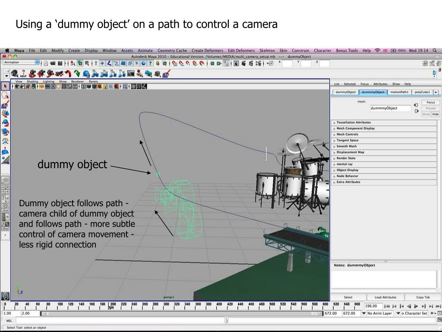This screenshot has height=332, width=442.
Task: Expand Render Stats section
Action: pos(384,158)
